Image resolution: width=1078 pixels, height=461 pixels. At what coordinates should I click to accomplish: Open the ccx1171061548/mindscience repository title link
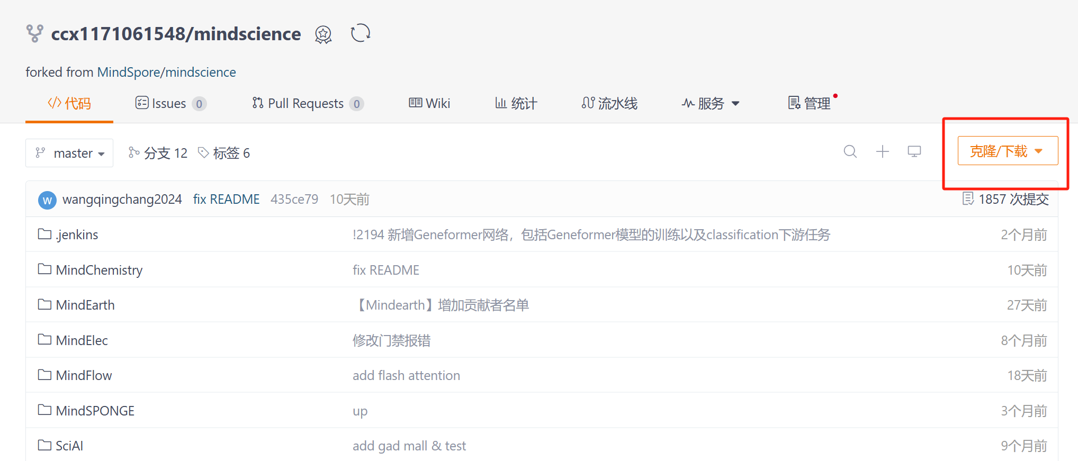[x=176, y=34]
